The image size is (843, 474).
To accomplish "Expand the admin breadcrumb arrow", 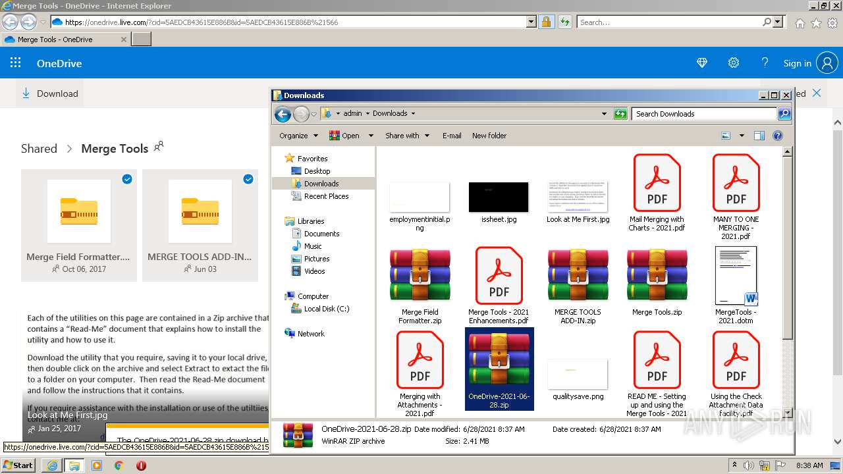I will point(367,113).
